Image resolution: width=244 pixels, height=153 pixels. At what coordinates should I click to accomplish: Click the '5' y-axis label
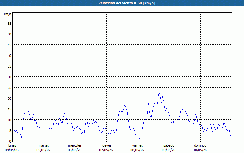pyautogui.click(x=10, y=131)
